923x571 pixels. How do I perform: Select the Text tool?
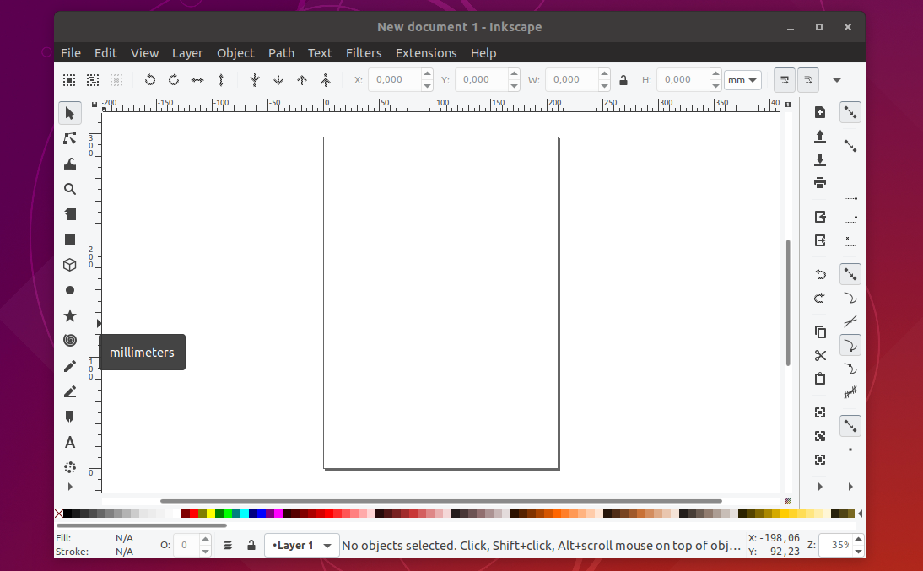point(70,442)
